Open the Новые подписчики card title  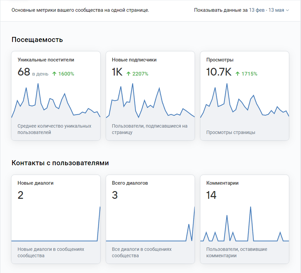(x=134, y=60)
